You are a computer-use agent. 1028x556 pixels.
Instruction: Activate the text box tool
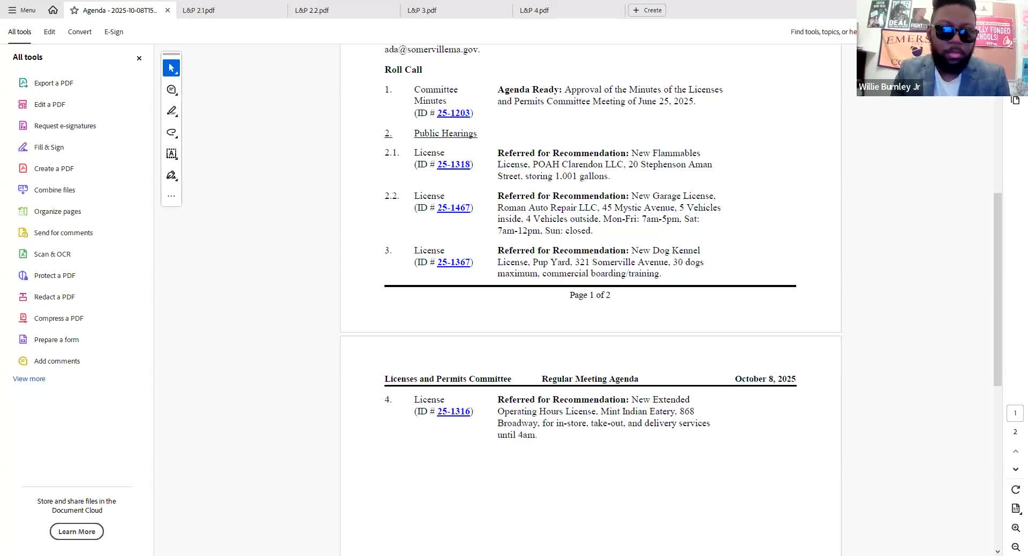coord(171,154)
